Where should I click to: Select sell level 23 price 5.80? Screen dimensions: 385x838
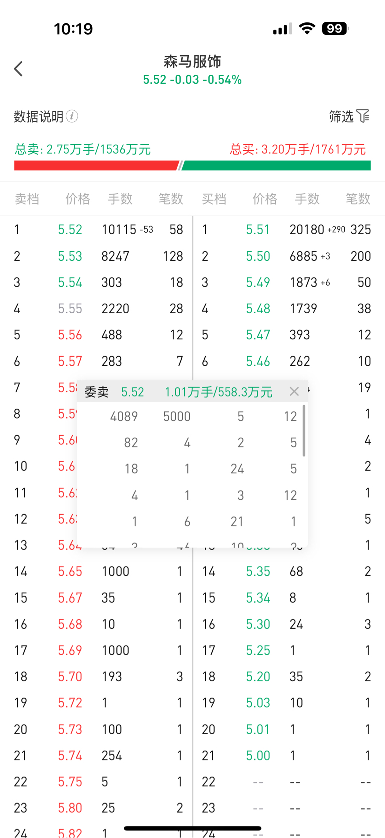point(70,808)
